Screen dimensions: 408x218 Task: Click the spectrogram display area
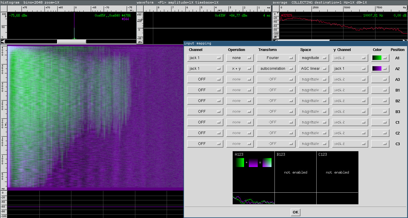(95, 117)
